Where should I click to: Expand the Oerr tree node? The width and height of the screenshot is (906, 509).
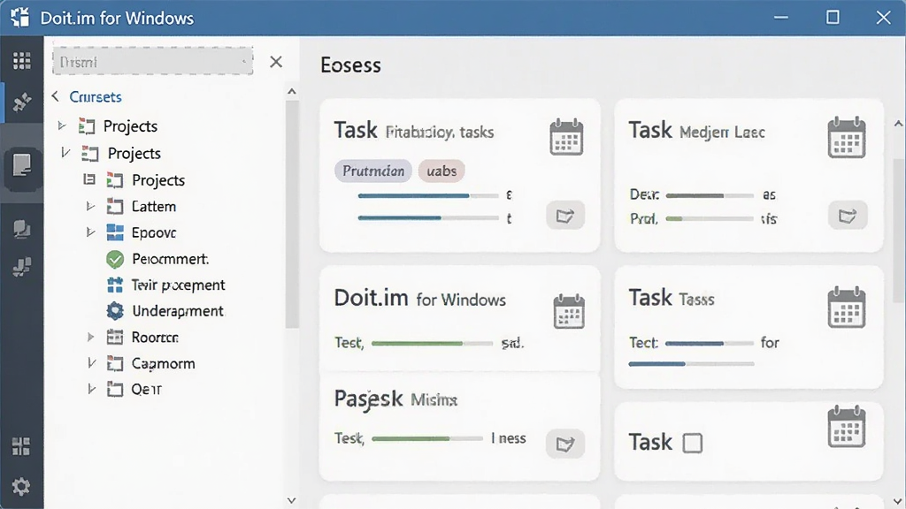pos(91,389)
